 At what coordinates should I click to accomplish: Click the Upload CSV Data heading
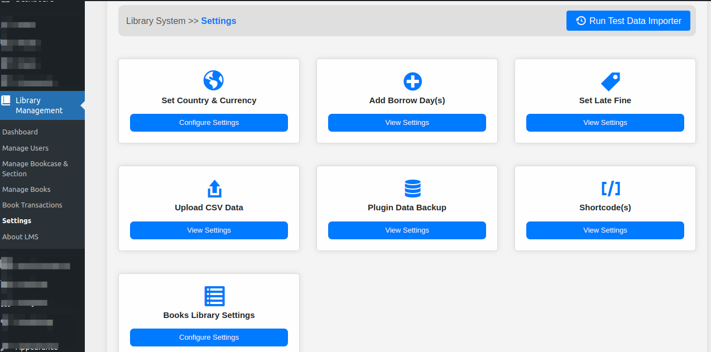209,208
